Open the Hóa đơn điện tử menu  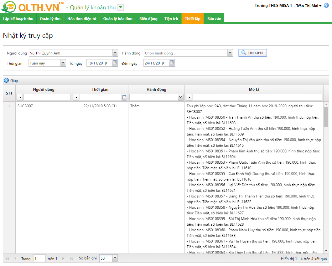[x=82, y=19]
